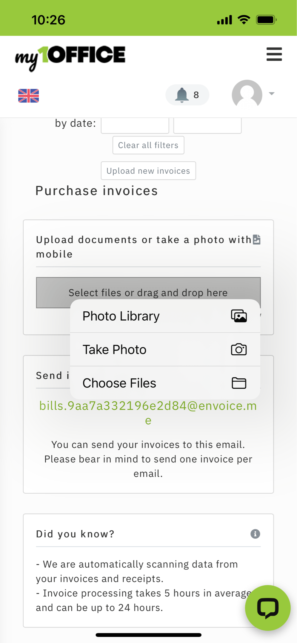The image size is (297, 643).
Task: Open the live chat bubble
Action: pos(268,608)
